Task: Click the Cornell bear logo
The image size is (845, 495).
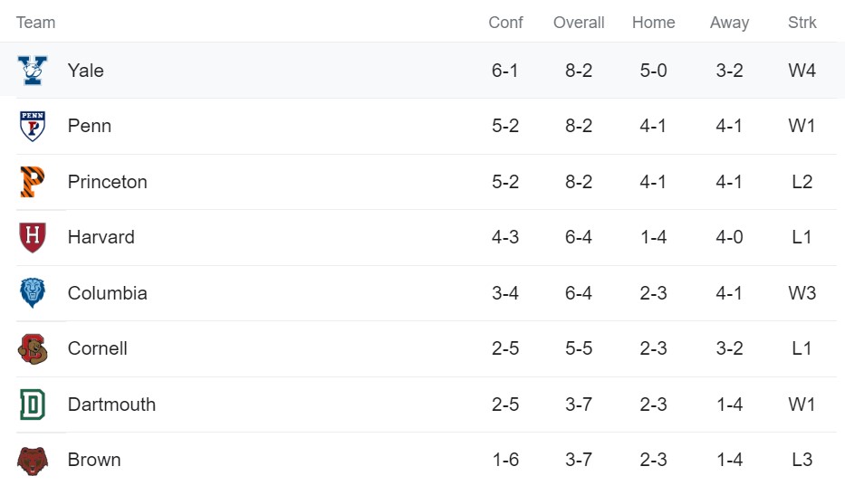Action: (33, 349)
